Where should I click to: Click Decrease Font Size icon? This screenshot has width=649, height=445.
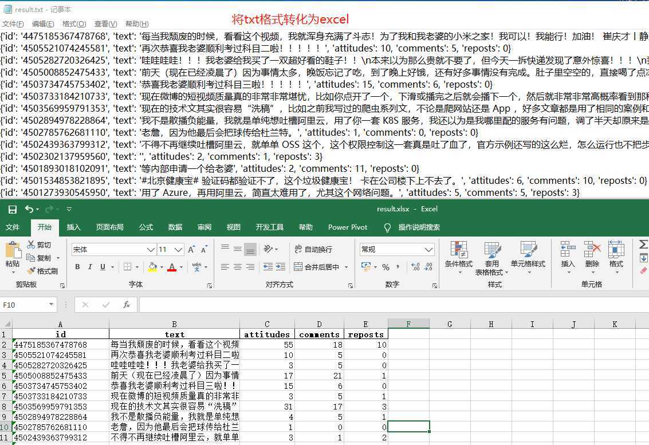204,250
